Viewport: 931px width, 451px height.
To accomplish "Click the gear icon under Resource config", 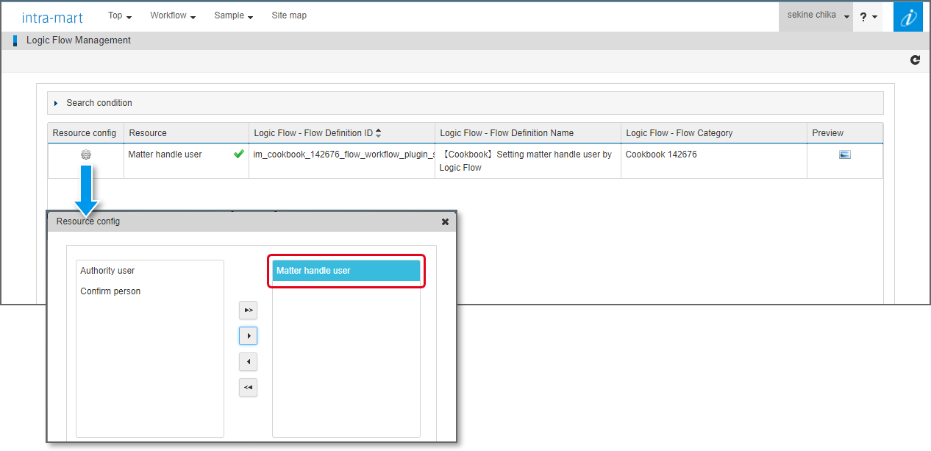I will (86, 155).
